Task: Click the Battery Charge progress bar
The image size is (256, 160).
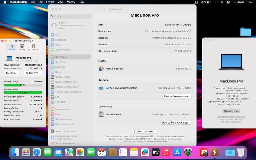Action: (x=23, y=85)
